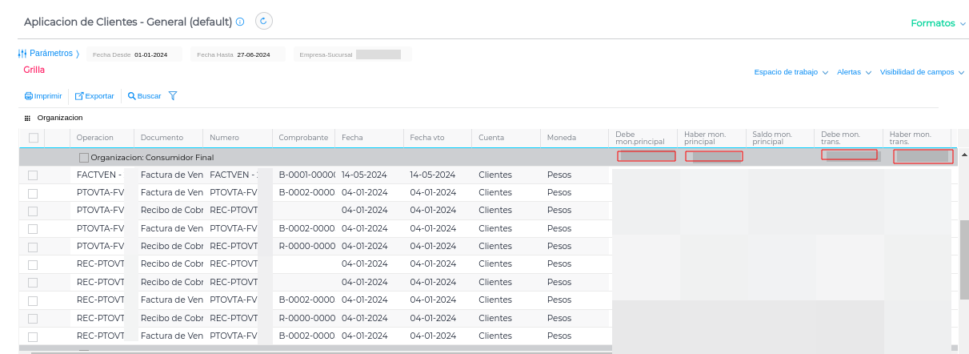Click the Parámetros sliders icon
Image resolution: width=969 pixels, height=354 pixels.
pos(22,54)
